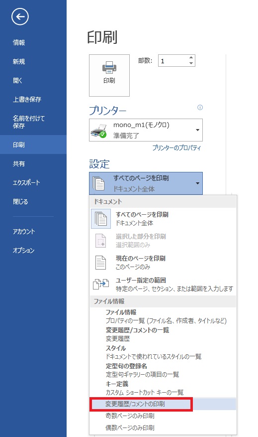Click the back arrow circle icon
The image size is (258, 437).
click(20, 16)
